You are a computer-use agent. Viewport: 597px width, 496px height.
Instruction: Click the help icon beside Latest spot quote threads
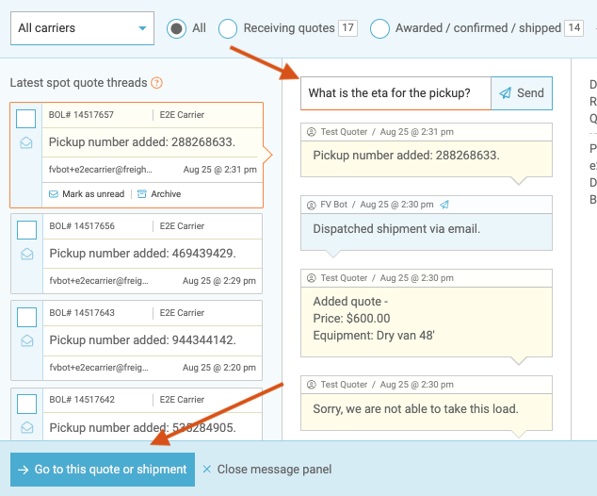tap(156, 83)
